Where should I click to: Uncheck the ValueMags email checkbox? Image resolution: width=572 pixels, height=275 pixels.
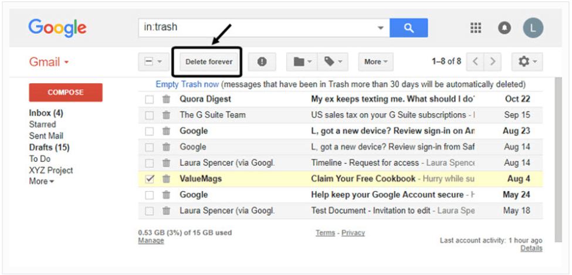click(x=150, y=179)
